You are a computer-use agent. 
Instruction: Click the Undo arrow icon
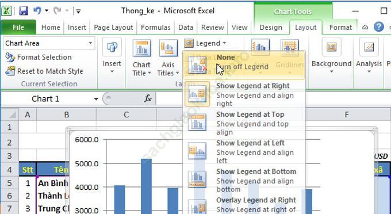tap(37, 10)
